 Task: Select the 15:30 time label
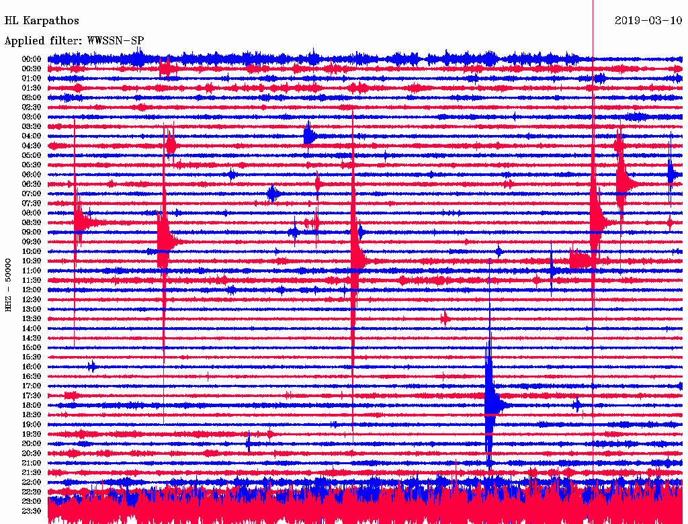coord(32,357)
